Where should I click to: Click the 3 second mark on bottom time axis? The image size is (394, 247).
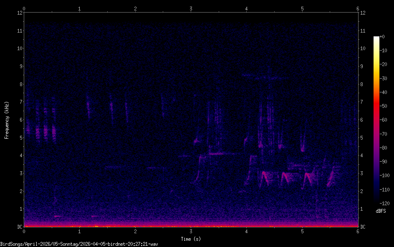(x=191, y=232)
